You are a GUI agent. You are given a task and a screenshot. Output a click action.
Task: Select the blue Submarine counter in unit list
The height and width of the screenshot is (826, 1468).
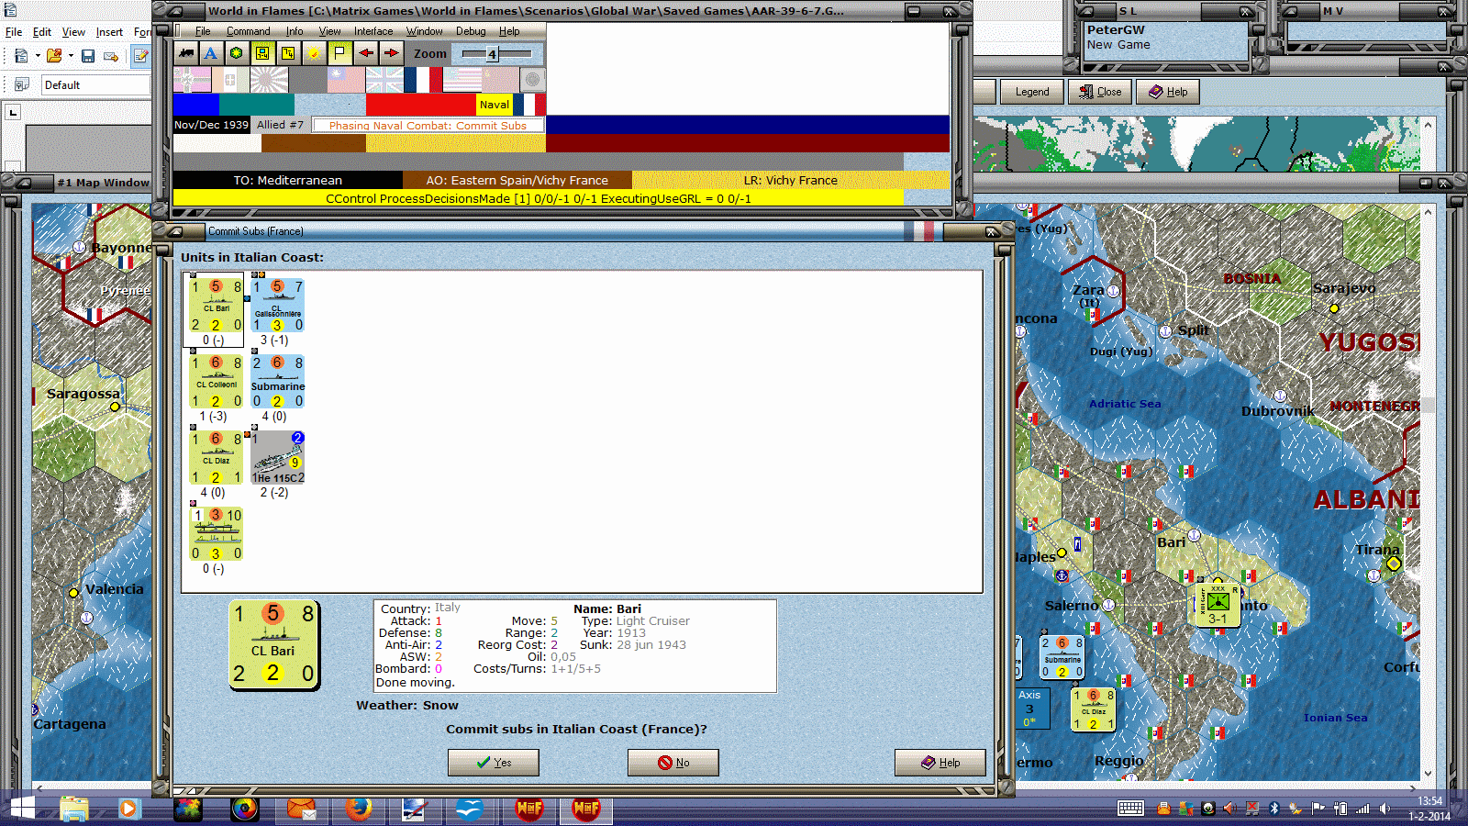pyautogui.click(x=277, y=381)
